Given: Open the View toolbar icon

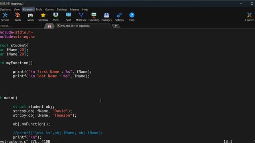Looking at the screenshot, I should click(x=56, y=17).
